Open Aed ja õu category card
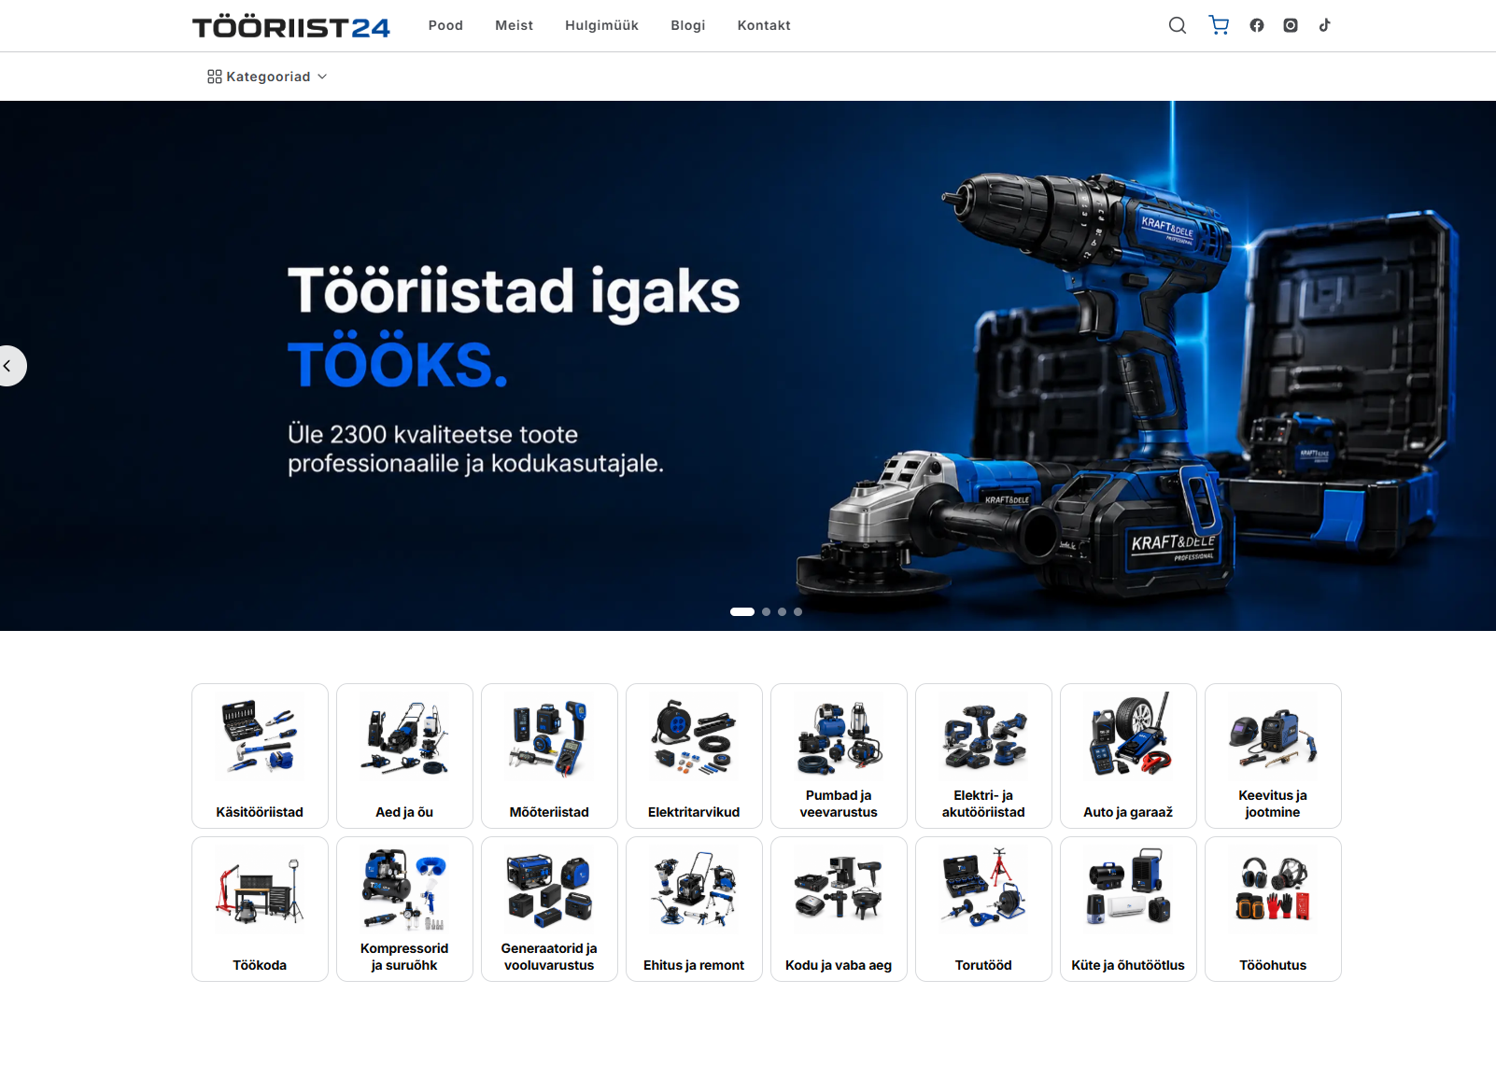The width and height of the screenshot is (1496, 1078). tap(404, 756)
